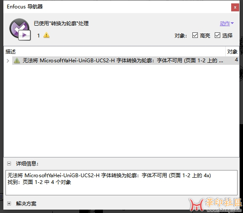Viewport: 243px width, 213px height.
Task: Click the 已使用"转换为轮廓"处理 heading text
Action: coord(61,24)
